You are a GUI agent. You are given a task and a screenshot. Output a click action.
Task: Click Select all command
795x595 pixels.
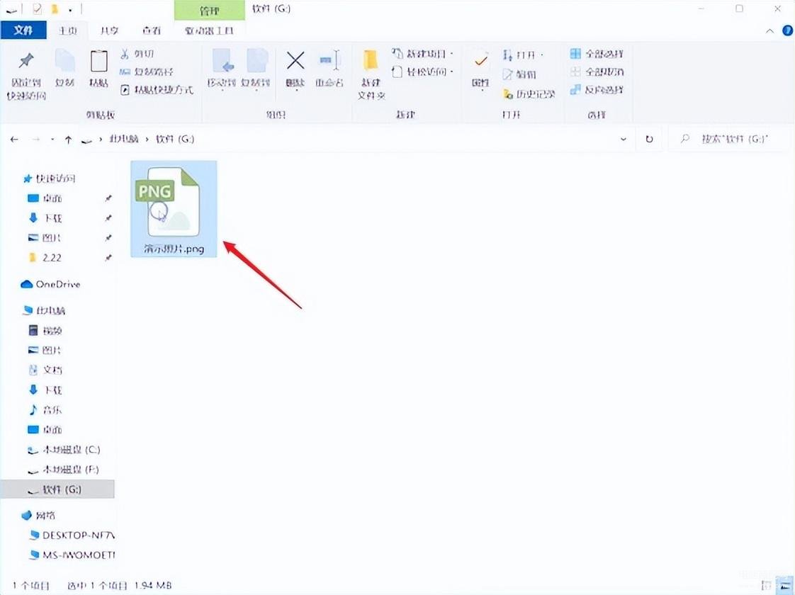pos(597,54)
